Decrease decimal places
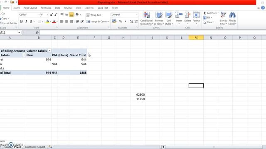This screenshot has width=266, height=149. point(136,22)
